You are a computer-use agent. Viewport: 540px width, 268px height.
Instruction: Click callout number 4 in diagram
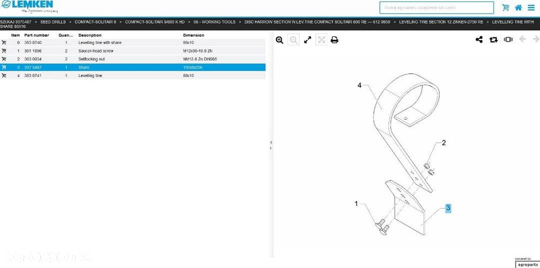[x=360, y=85]
